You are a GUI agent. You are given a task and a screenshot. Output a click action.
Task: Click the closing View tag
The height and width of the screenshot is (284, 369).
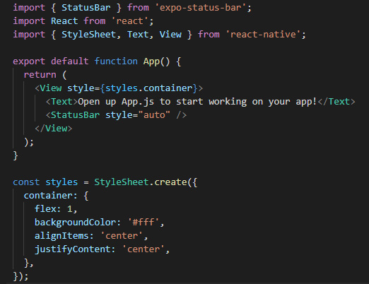[54, 129]
